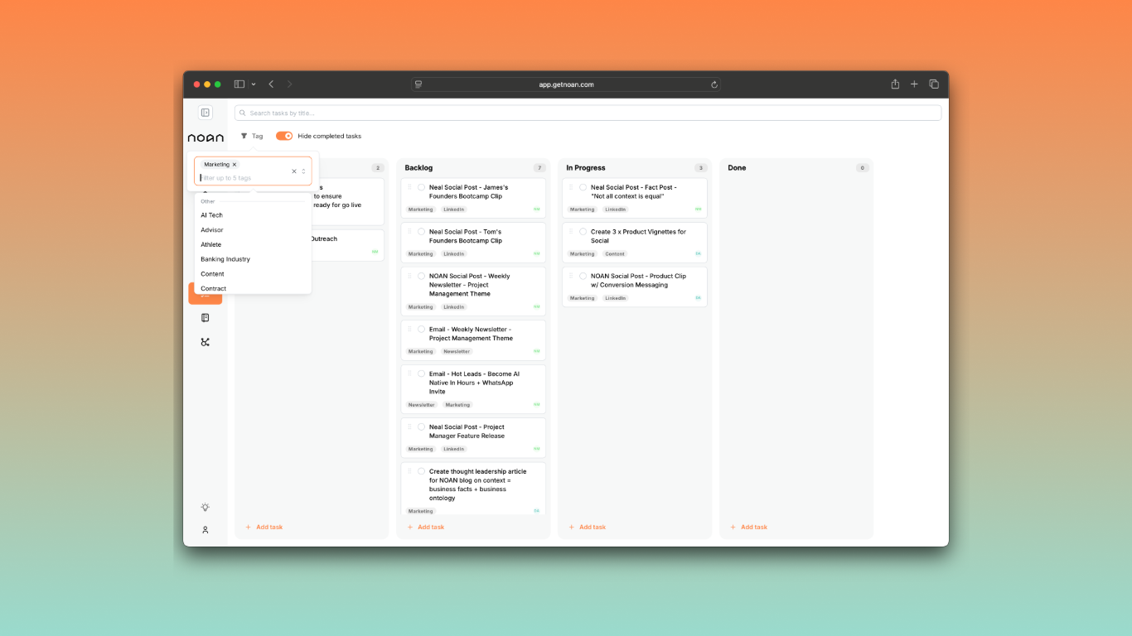Click the NOAN logo in the sidebar
1132x636 pixels.
(x=206, y=137)
